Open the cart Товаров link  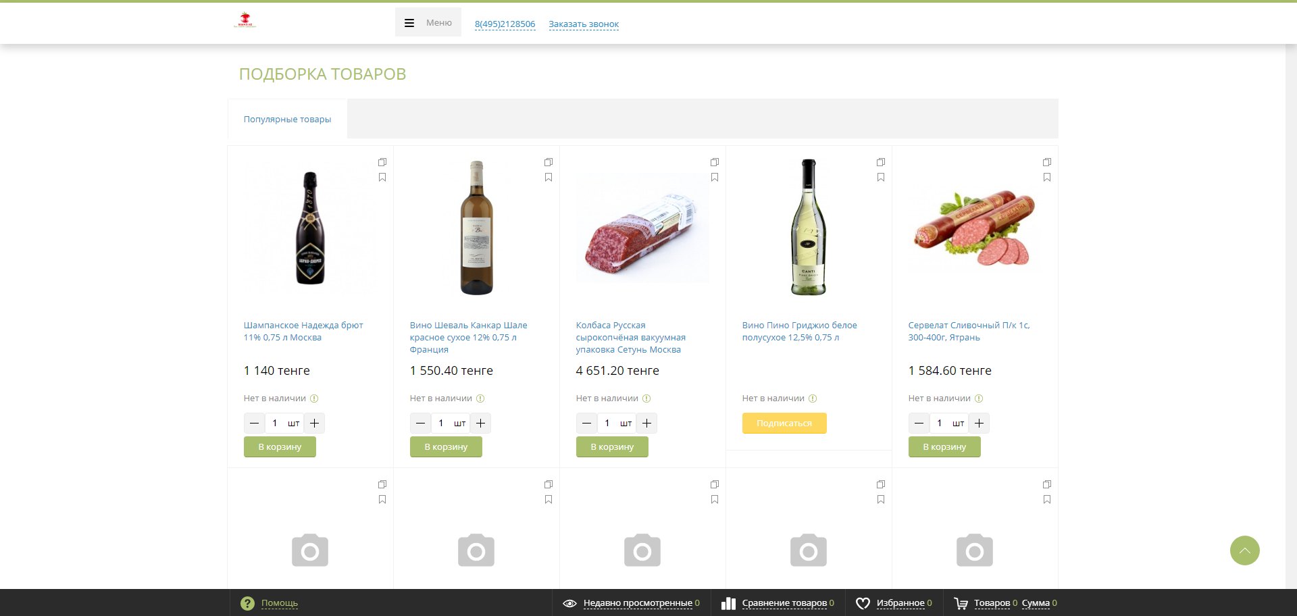(992, 603)
